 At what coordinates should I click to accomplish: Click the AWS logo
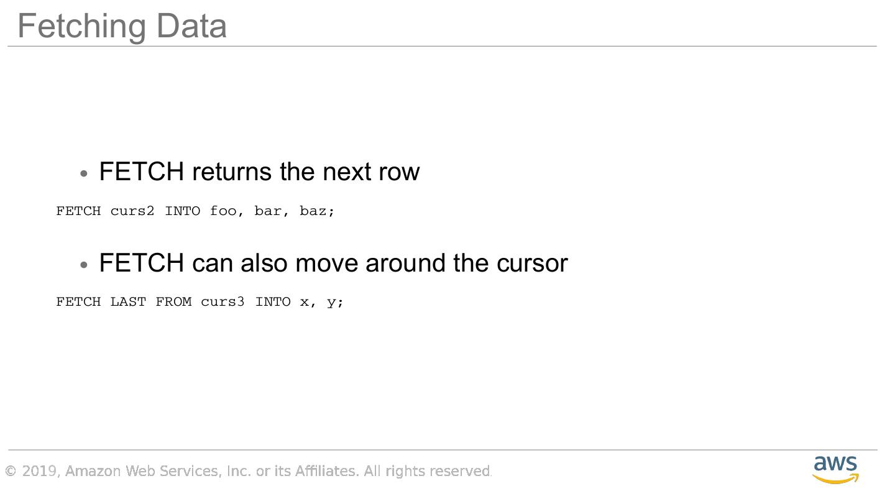tap(835, 469)
